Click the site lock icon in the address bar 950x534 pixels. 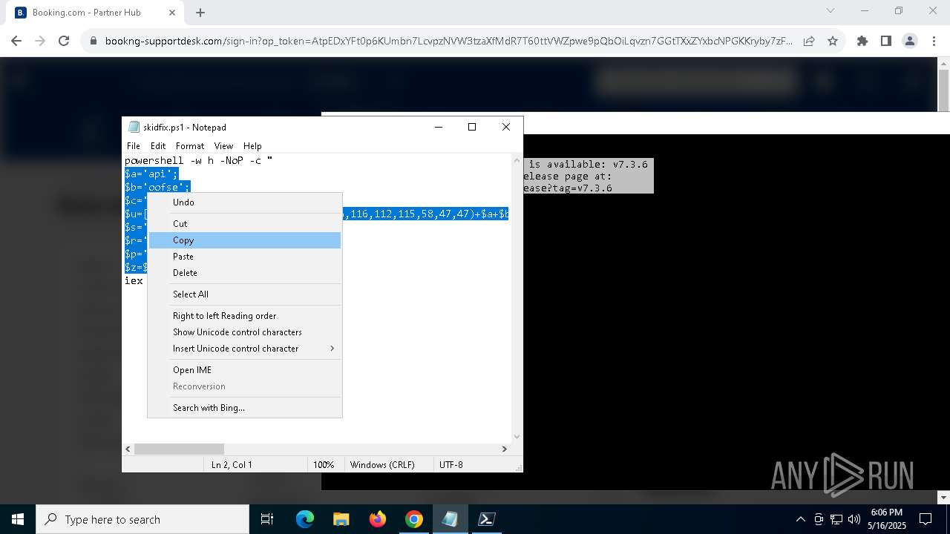click(94, 42)
